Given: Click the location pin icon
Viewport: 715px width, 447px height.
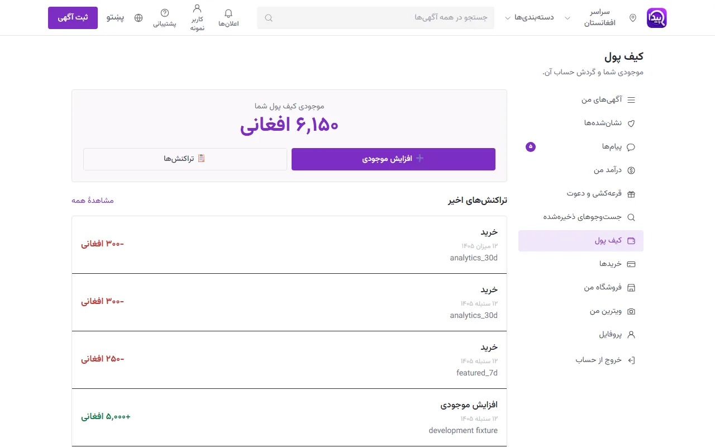Looking at the screenshot, I should pos(633,18).
